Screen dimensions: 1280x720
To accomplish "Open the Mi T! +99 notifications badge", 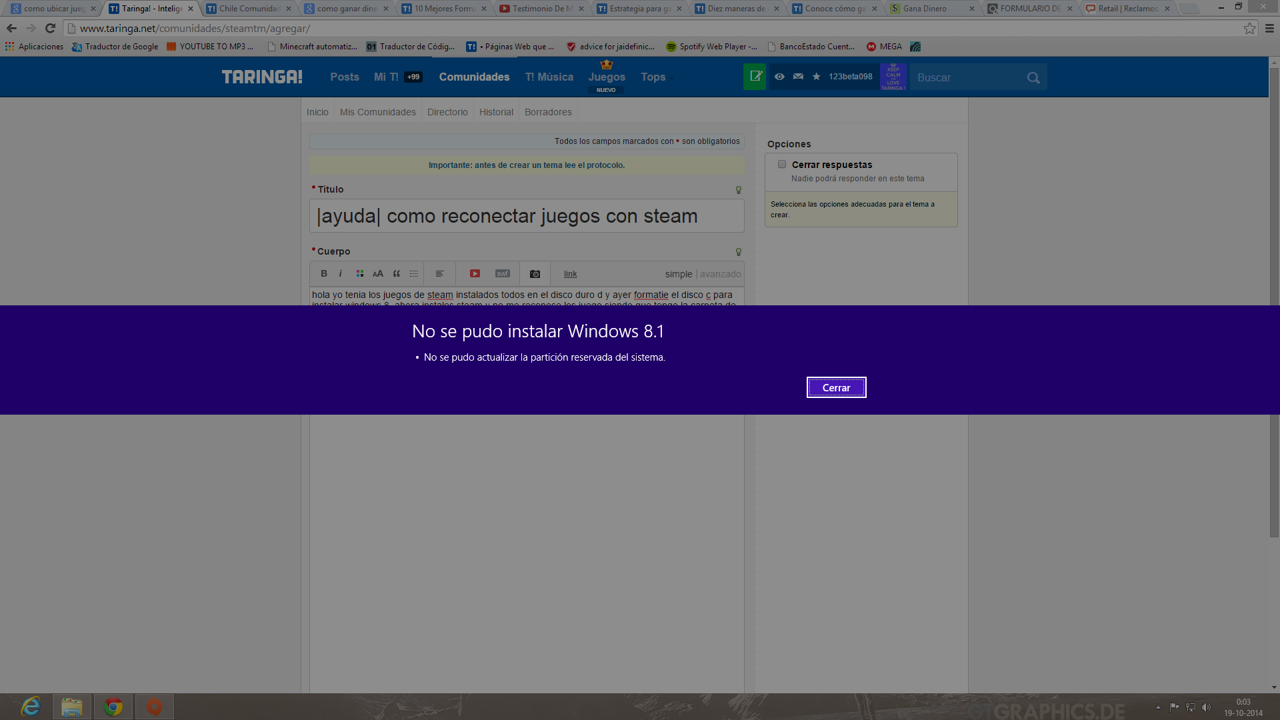I will pyautogui.click(x=413, y=77).
